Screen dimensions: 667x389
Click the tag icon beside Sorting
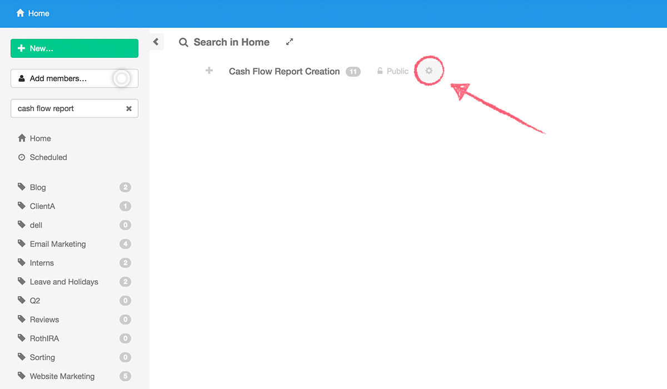tap(22, 357)
